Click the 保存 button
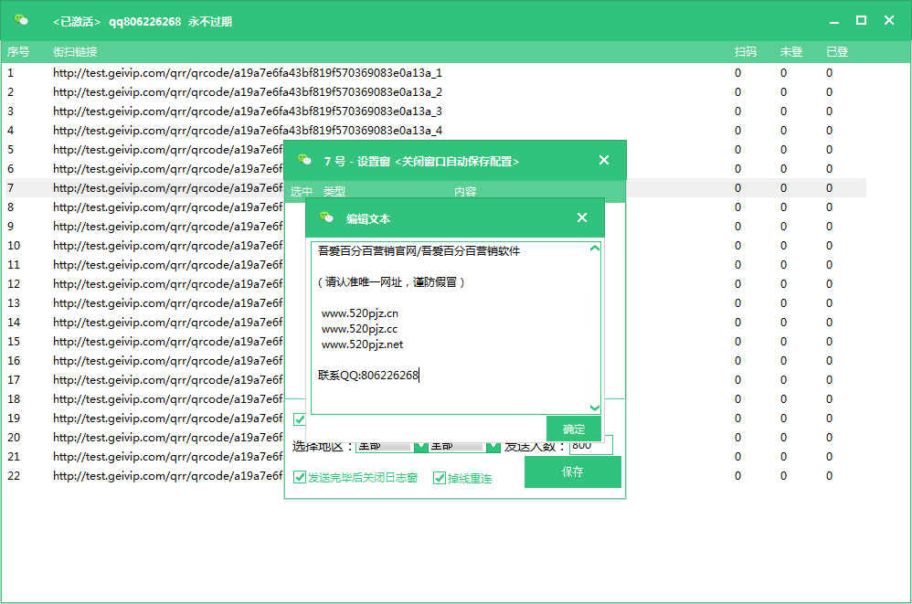The width and height of the screenshot is (912, 604). [x=572, y=472]
